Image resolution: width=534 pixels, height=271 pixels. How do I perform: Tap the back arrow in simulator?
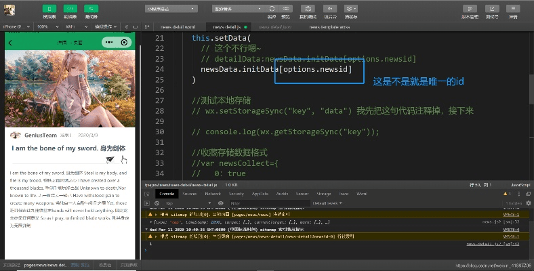[10, 43]
